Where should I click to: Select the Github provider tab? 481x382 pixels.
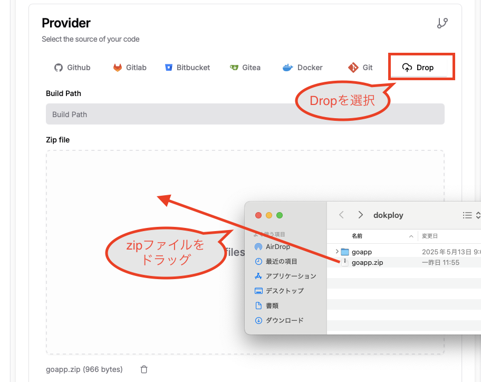tap(72, 68)
